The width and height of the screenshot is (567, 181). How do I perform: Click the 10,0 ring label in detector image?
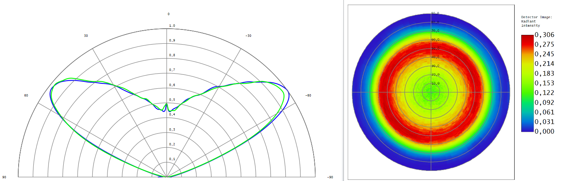pos(435,83)
